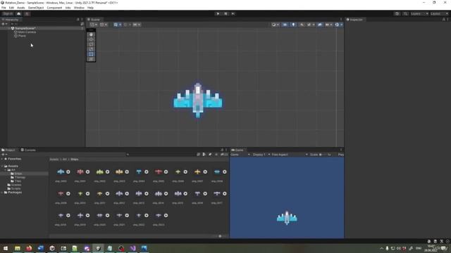Click the Sign in button
Screen dimensions: 451x253
[8, 14]
